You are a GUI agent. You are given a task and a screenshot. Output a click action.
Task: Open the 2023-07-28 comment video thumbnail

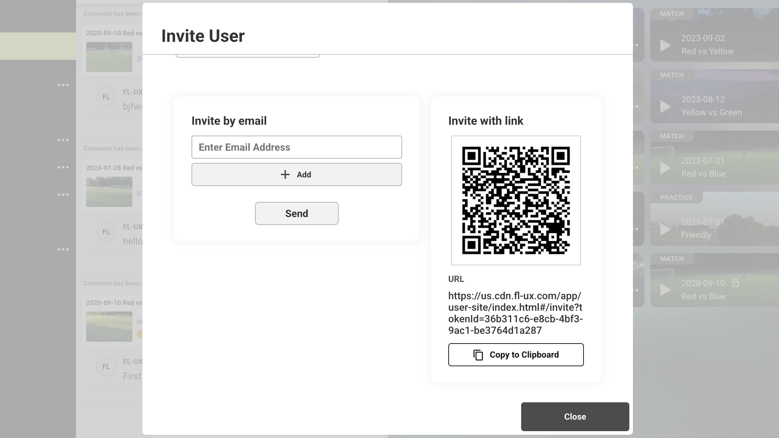[x=109, y=192]
